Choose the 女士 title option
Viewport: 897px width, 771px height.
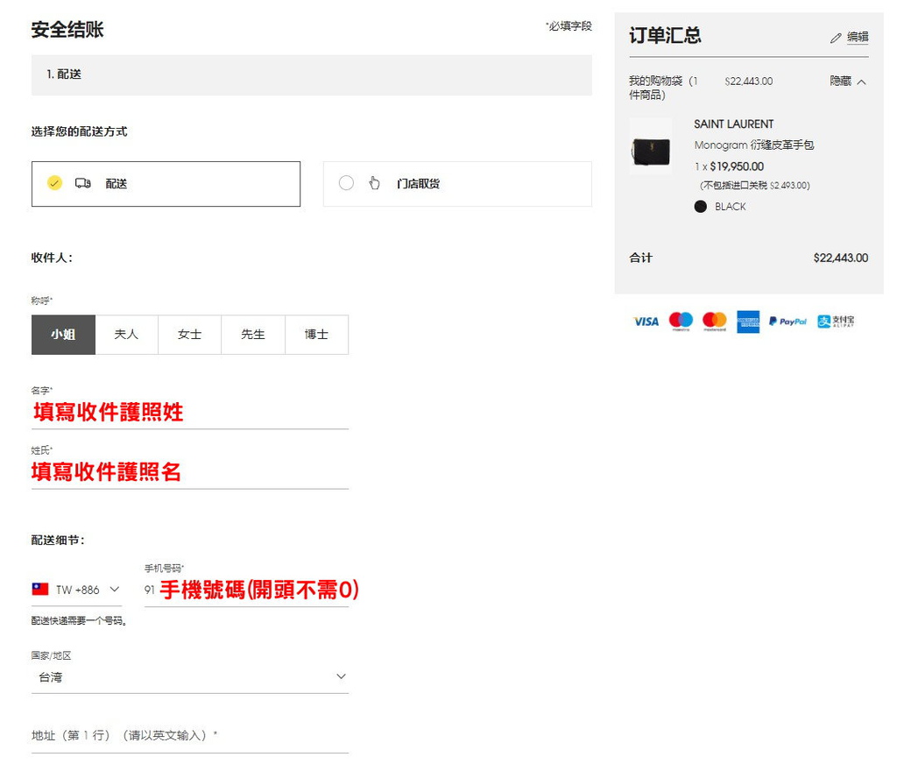tap(190, 335)
